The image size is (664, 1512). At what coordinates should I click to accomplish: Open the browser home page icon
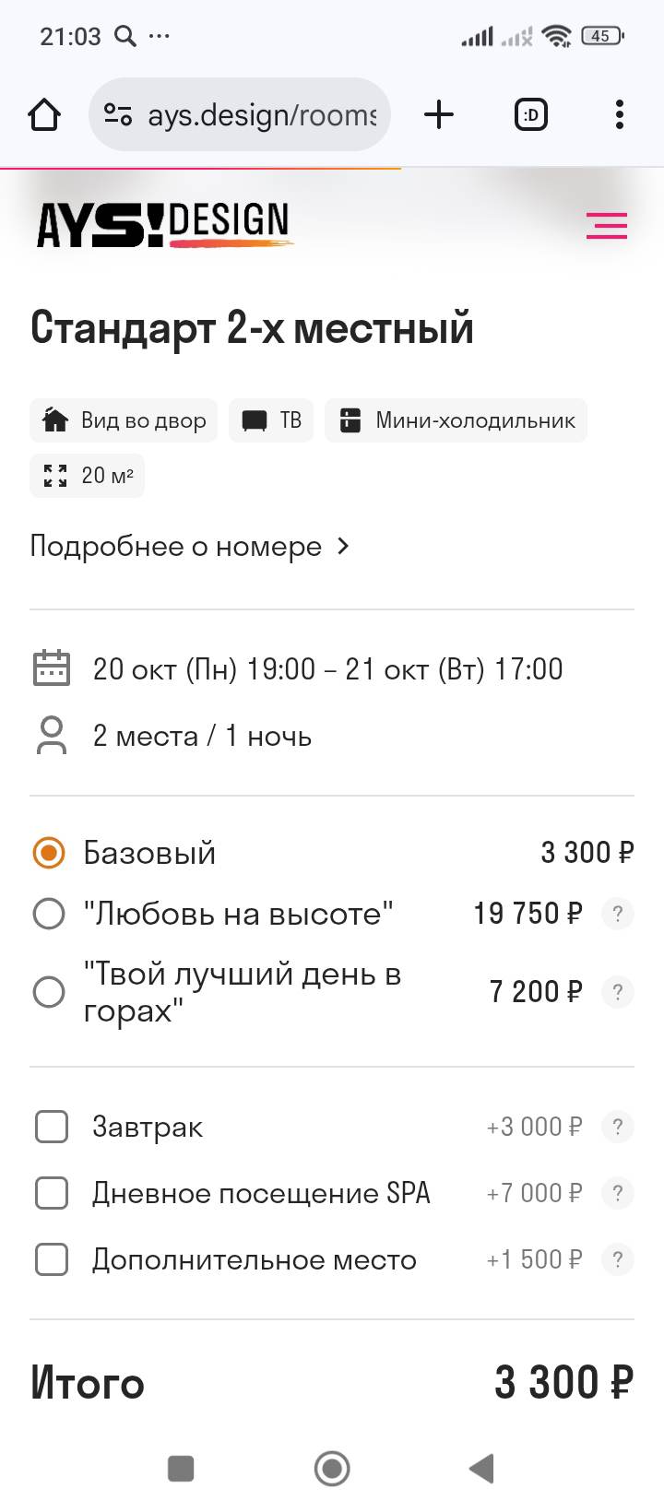(x=44, y=115)
